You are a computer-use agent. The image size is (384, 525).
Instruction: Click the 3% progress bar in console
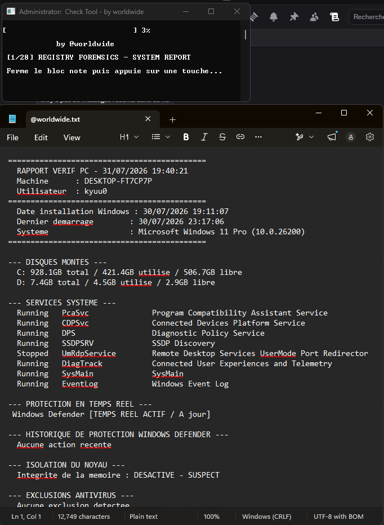77,30
